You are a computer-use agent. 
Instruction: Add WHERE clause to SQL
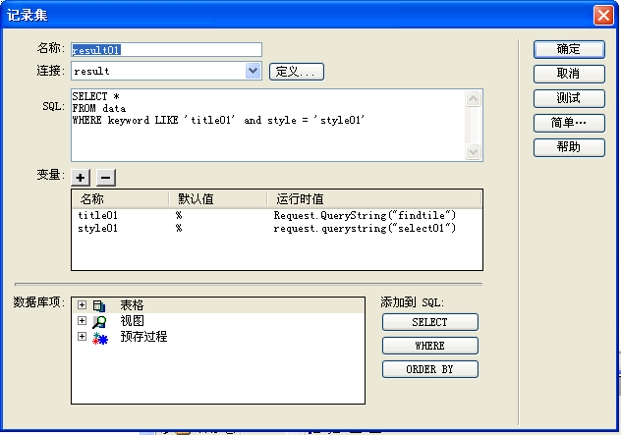(429, 346)
